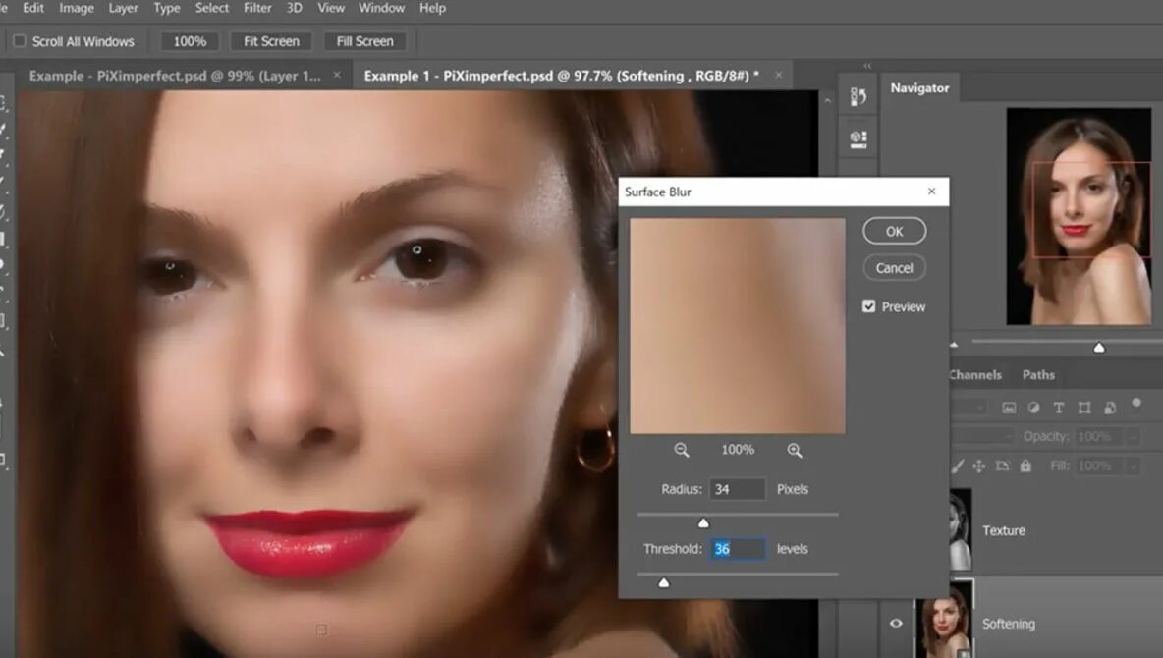
Task: Switch to the Paths tab
Action: tap(1038, 374)
